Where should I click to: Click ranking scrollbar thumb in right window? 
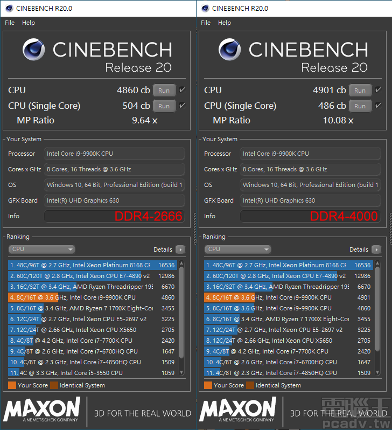[377, 309]
